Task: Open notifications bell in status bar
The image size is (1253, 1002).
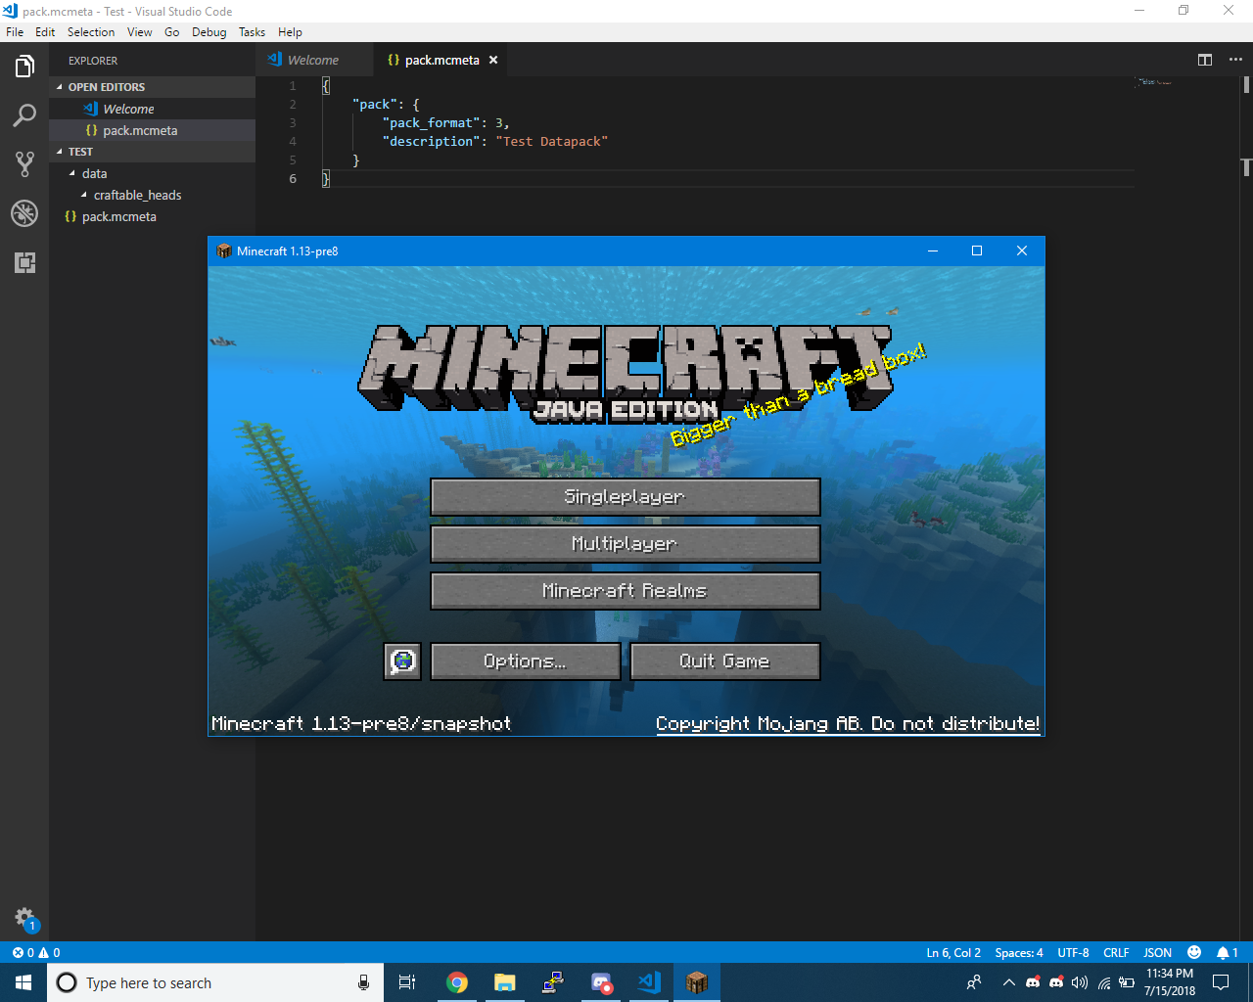Action: [1227, 952]
